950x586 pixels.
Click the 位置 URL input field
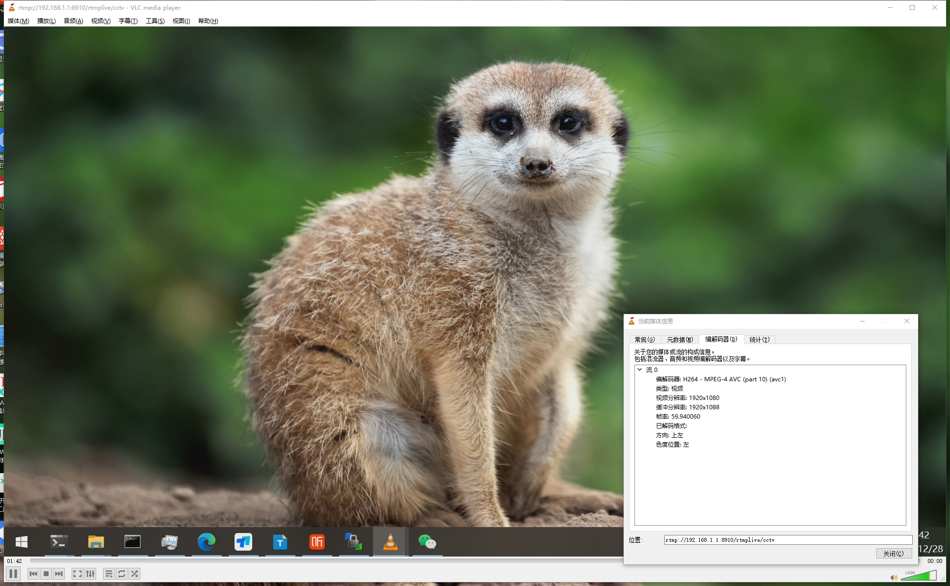788,540
